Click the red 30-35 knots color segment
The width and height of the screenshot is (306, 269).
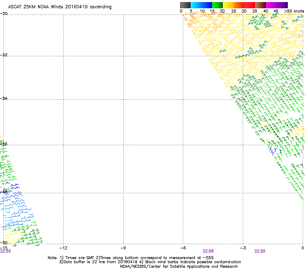click(250, 5)
